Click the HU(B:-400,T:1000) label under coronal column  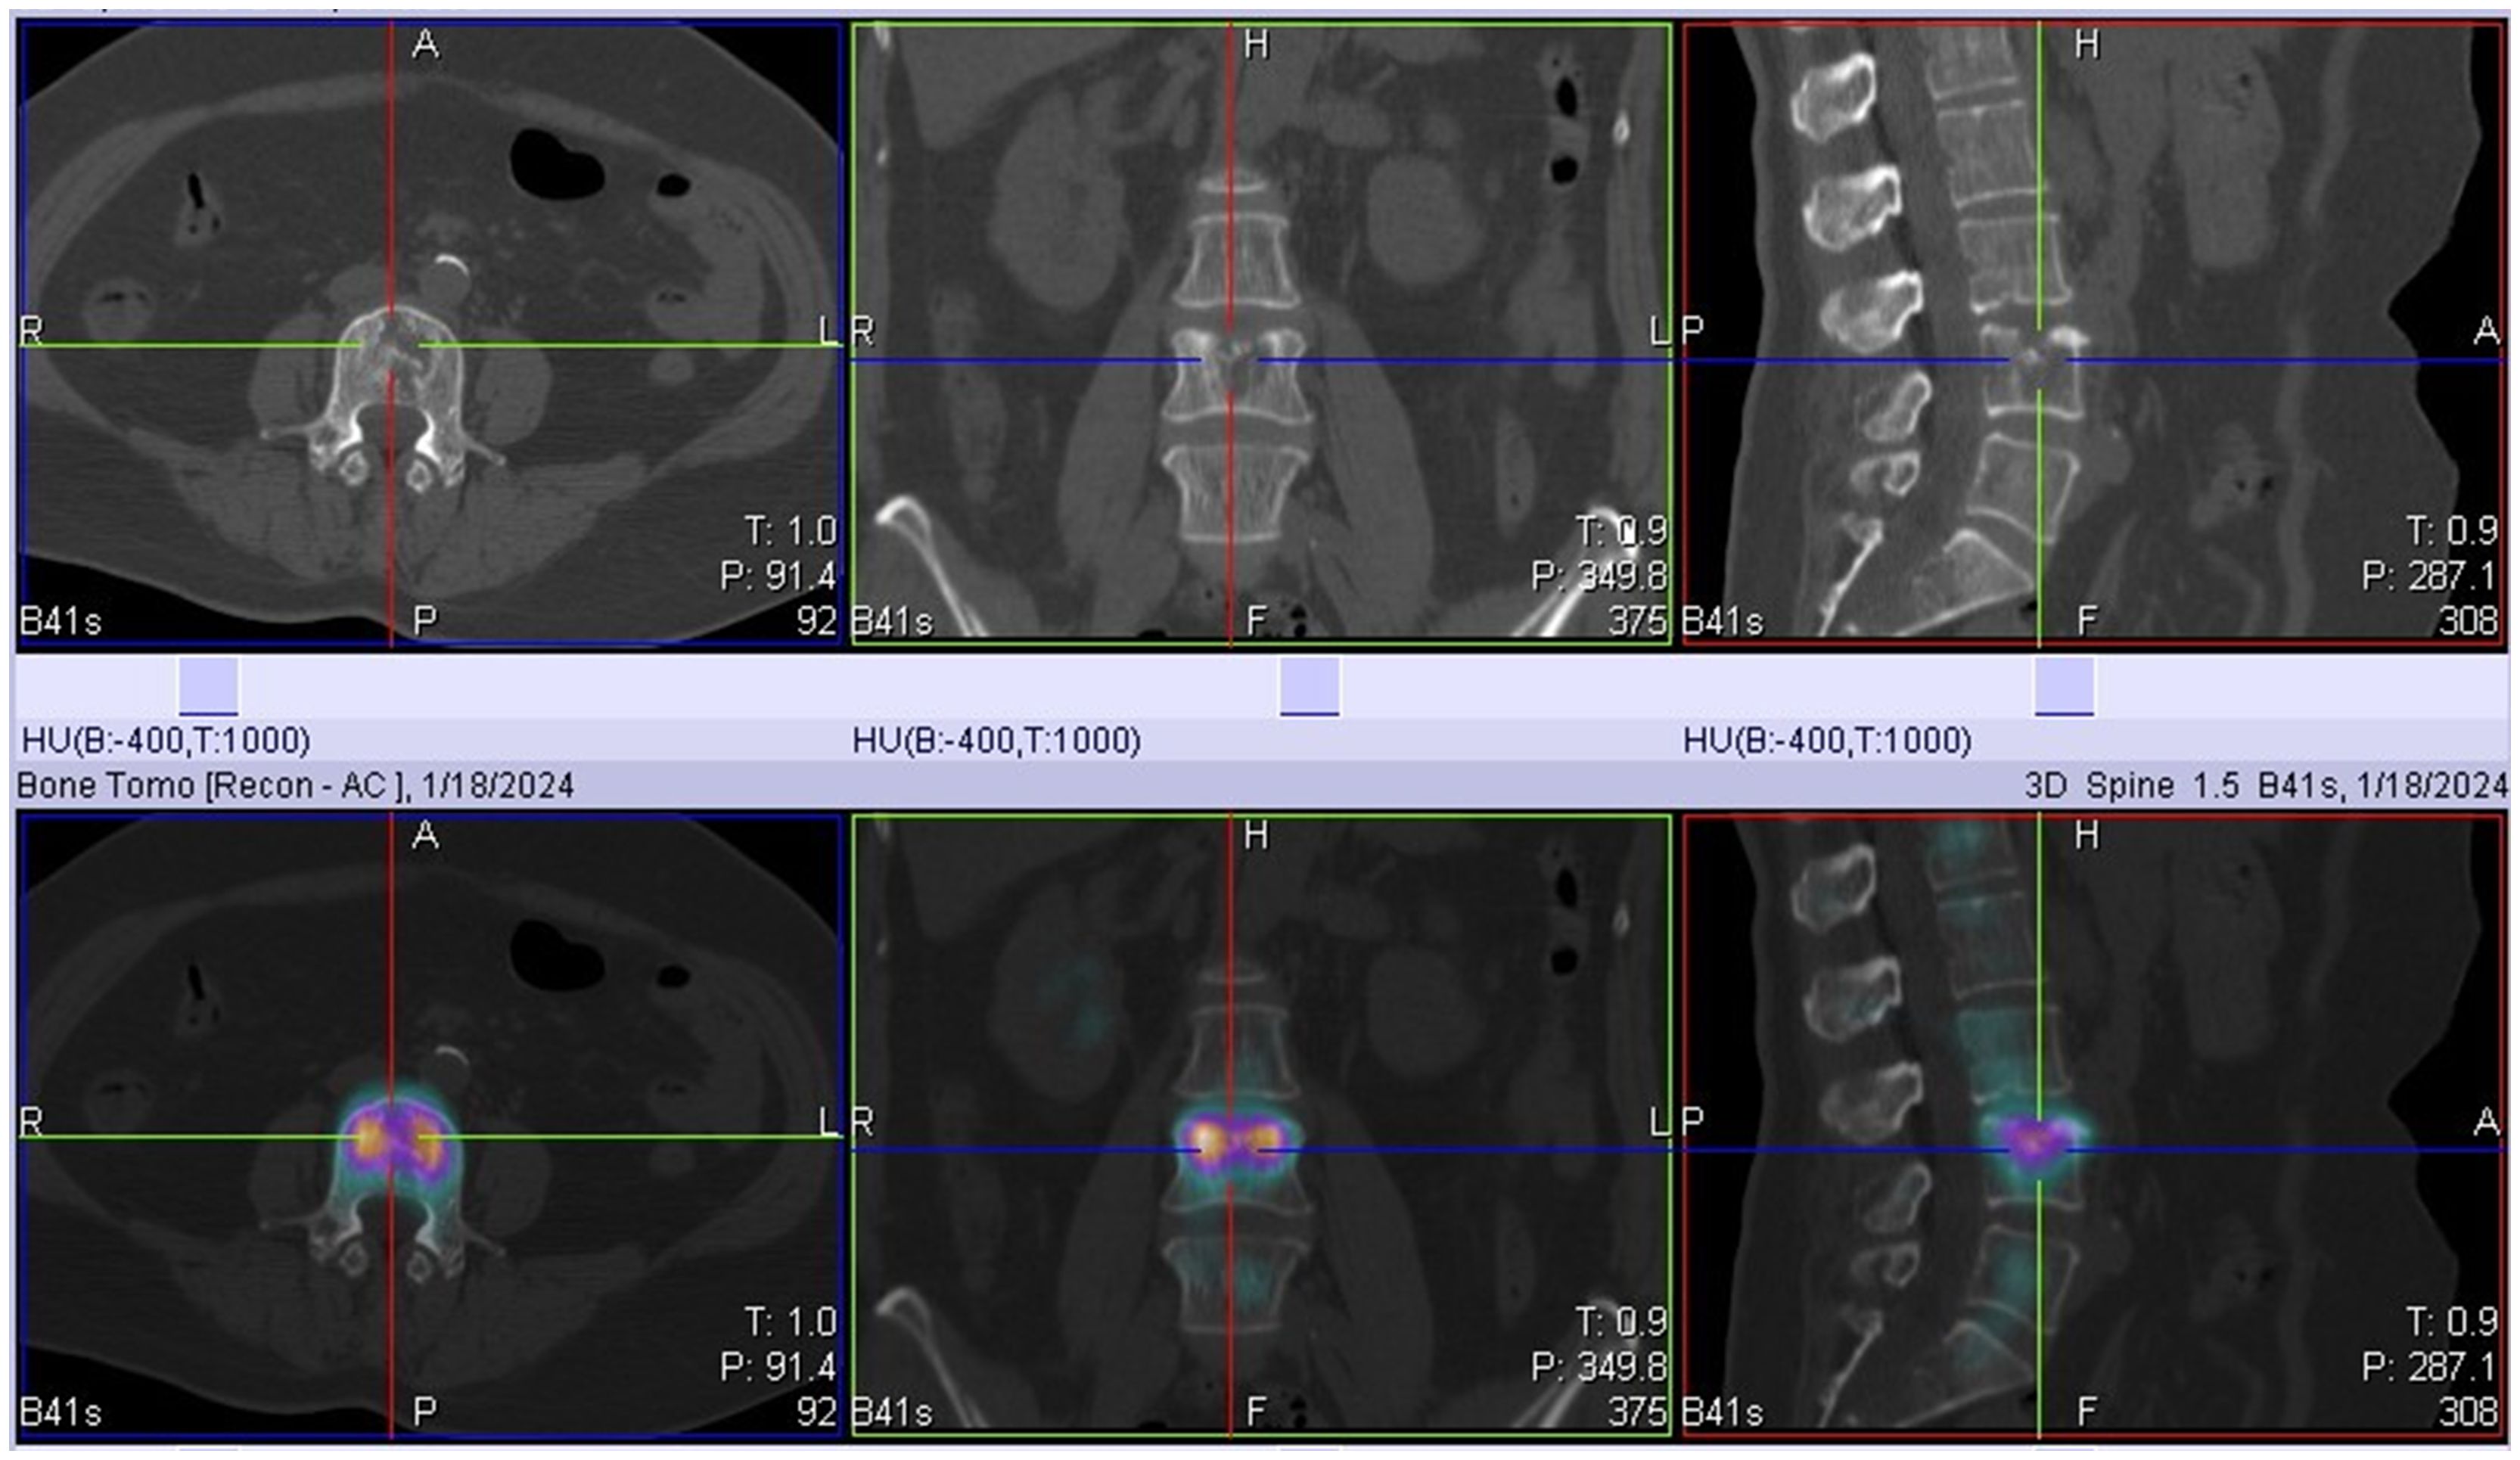996,740
